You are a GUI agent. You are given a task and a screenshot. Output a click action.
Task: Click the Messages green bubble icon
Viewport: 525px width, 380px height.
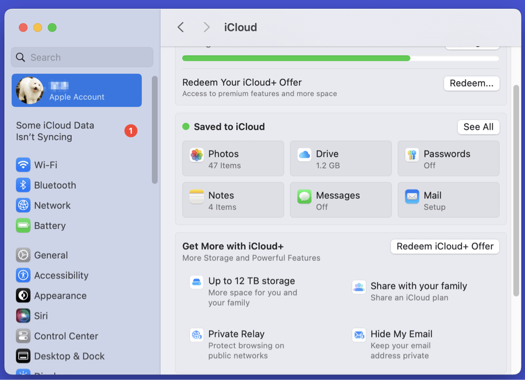pyautogui.click(x=304, y=197)
